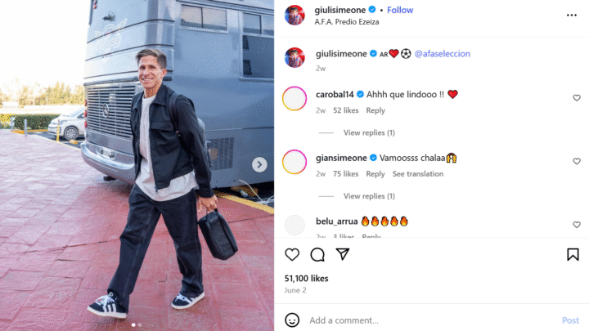The image size is (589, 331).
Task: Open the @afaseleccion mention link
Action: (442, 54)
